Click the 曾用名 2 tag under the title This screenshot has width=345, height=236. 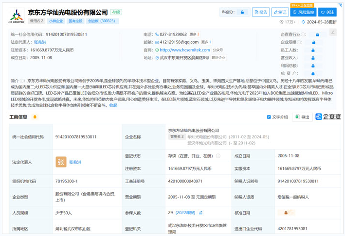tap(36, 21)
